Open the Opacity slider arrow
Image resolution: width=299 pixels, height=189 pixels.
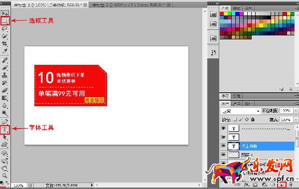296,111
